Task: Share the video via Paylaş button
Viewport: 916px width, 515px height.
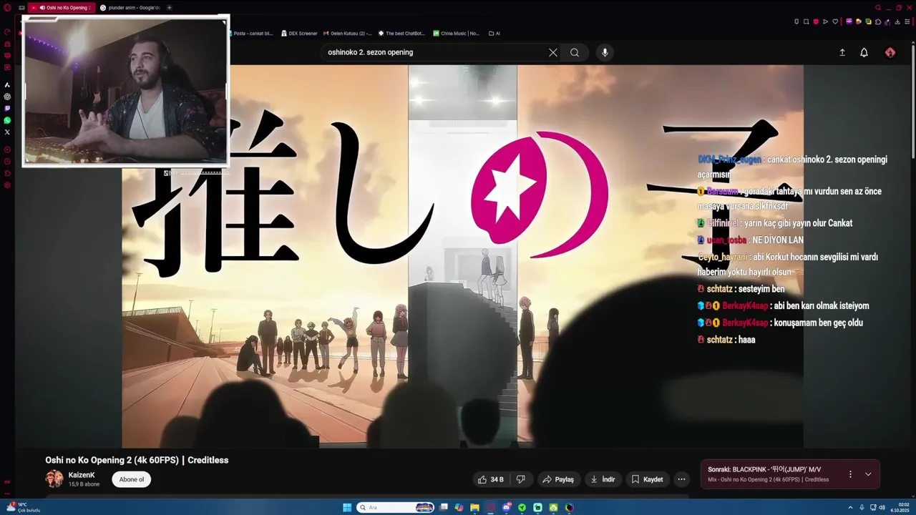Action: coord(558,479)
